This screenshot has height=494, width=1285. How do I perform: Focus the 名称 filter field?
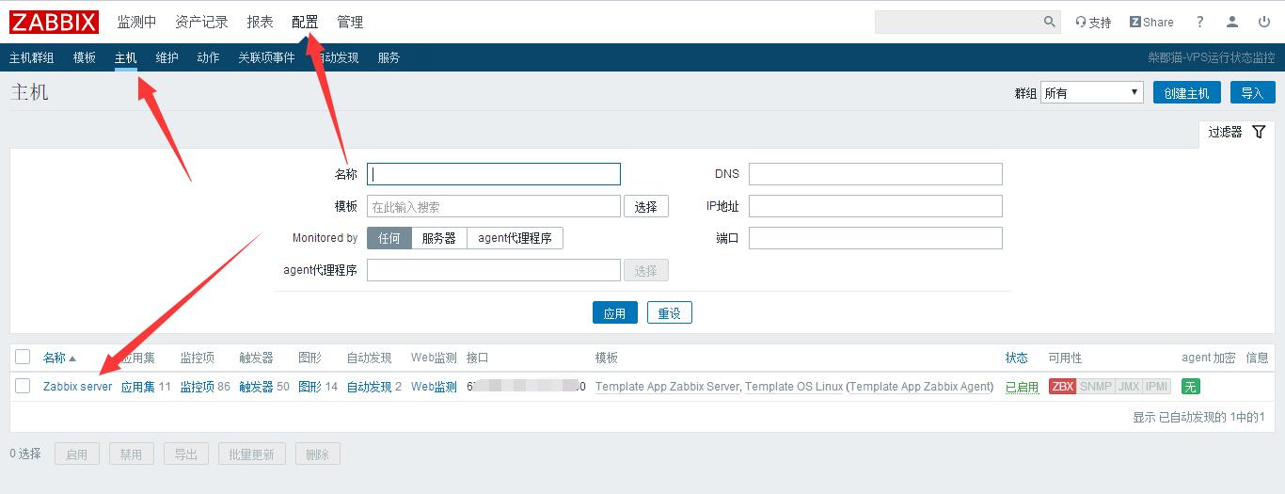click(494, 174)
